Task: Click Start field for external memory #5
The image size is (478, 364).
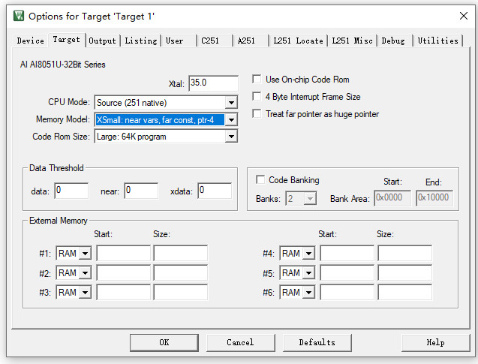Action: (x=347, y=272)
